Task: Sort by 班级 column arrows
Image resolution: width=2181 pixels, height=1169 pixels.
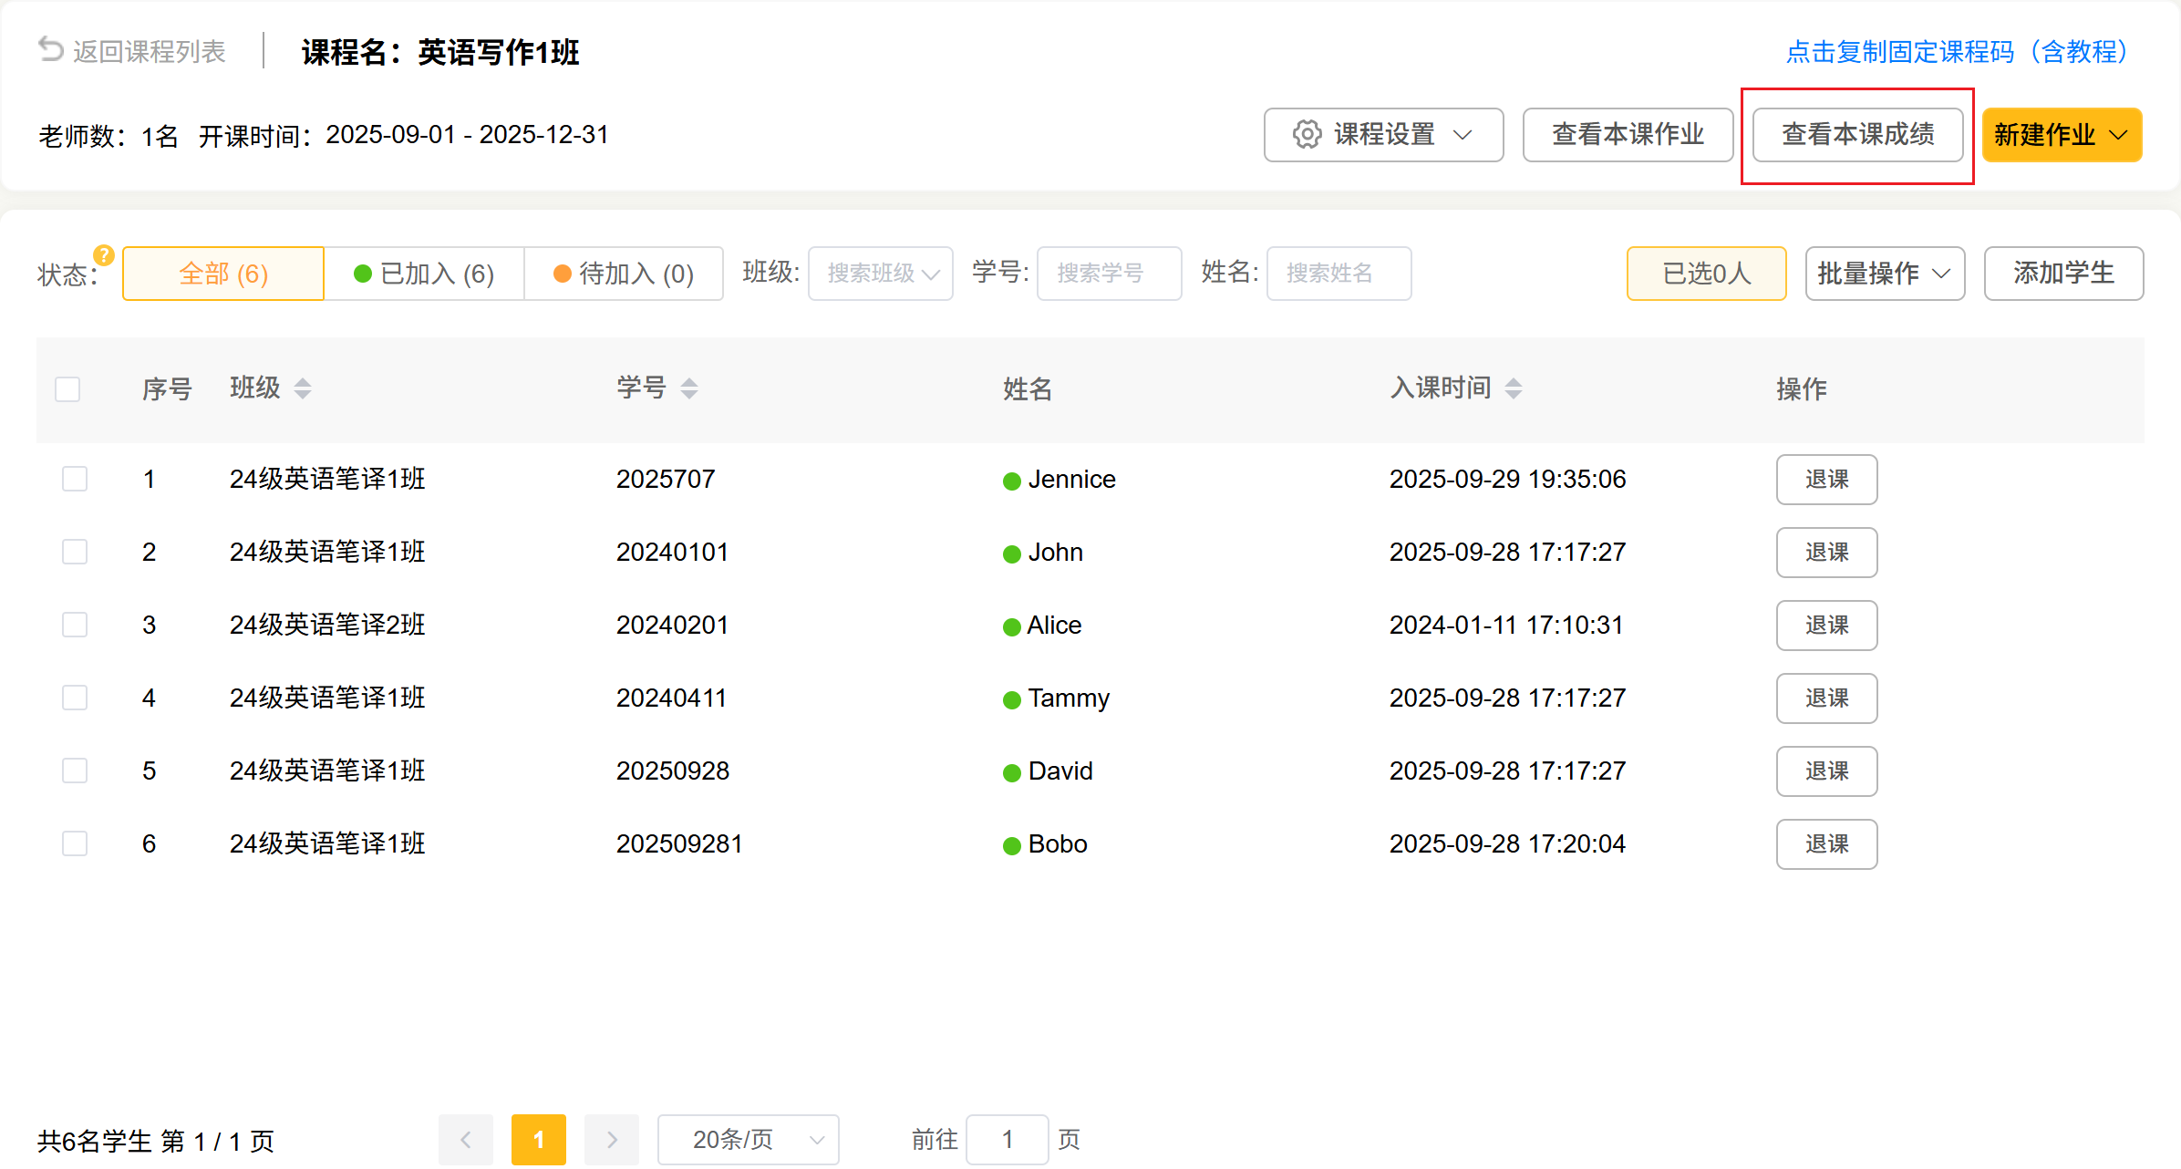Action: click(303, 388)
